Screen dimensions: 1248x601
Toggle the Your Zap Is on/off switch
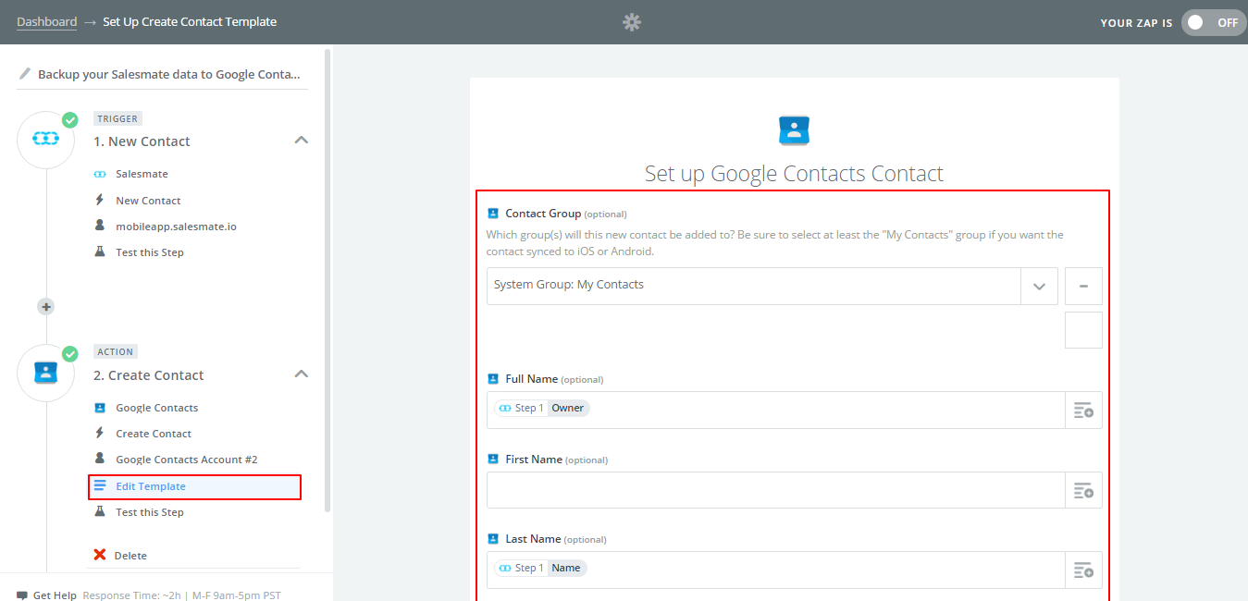[1214, 22]
